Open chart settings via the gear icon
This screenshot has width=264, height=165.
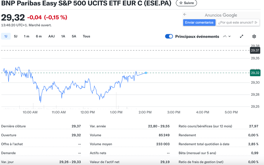coord(254,36)
